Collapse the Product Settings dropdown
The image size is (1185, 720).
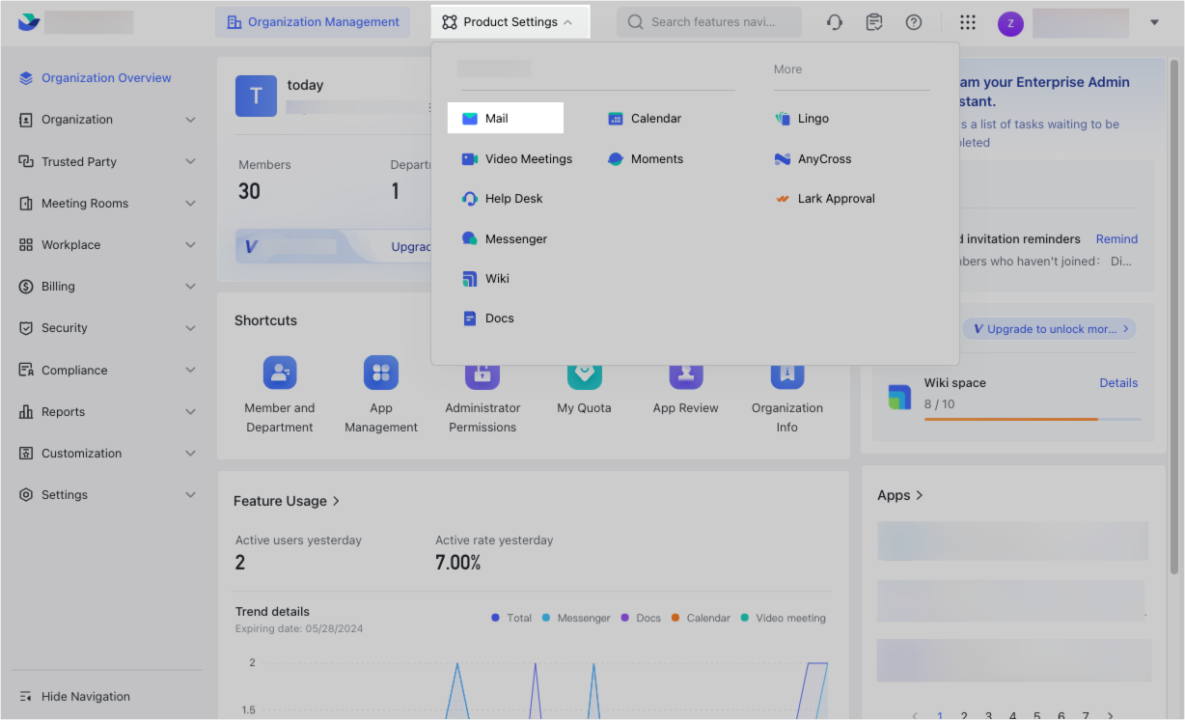click(x=510, y=20)
